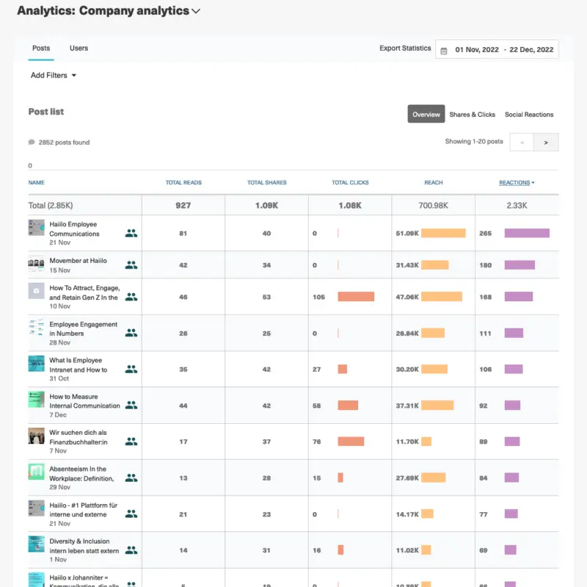
Task: Click audience icon for Haiilo Employee Communications post
Action: [x=131, y=233]
